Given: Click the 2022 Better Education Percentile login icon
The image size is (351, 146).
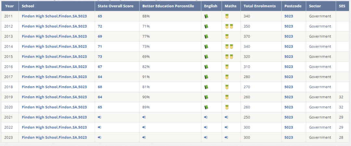Looking at the screenshot, I should 144,127.
